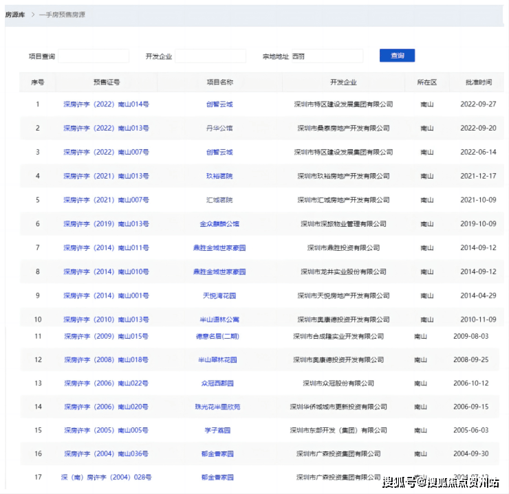Open the 玖裕茗院 project link
The image size is (509, 494).
click(219, 176)
